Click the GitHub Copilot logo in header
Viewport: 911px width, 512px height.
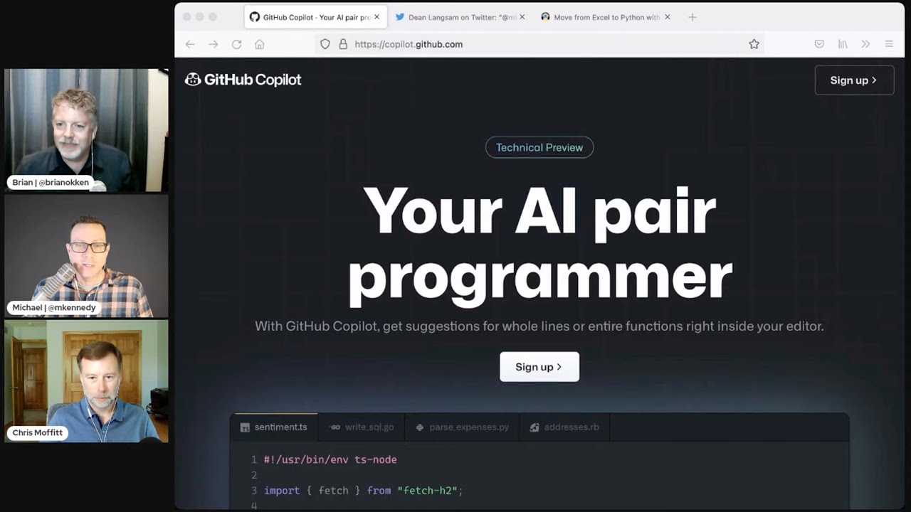(243, 80)
